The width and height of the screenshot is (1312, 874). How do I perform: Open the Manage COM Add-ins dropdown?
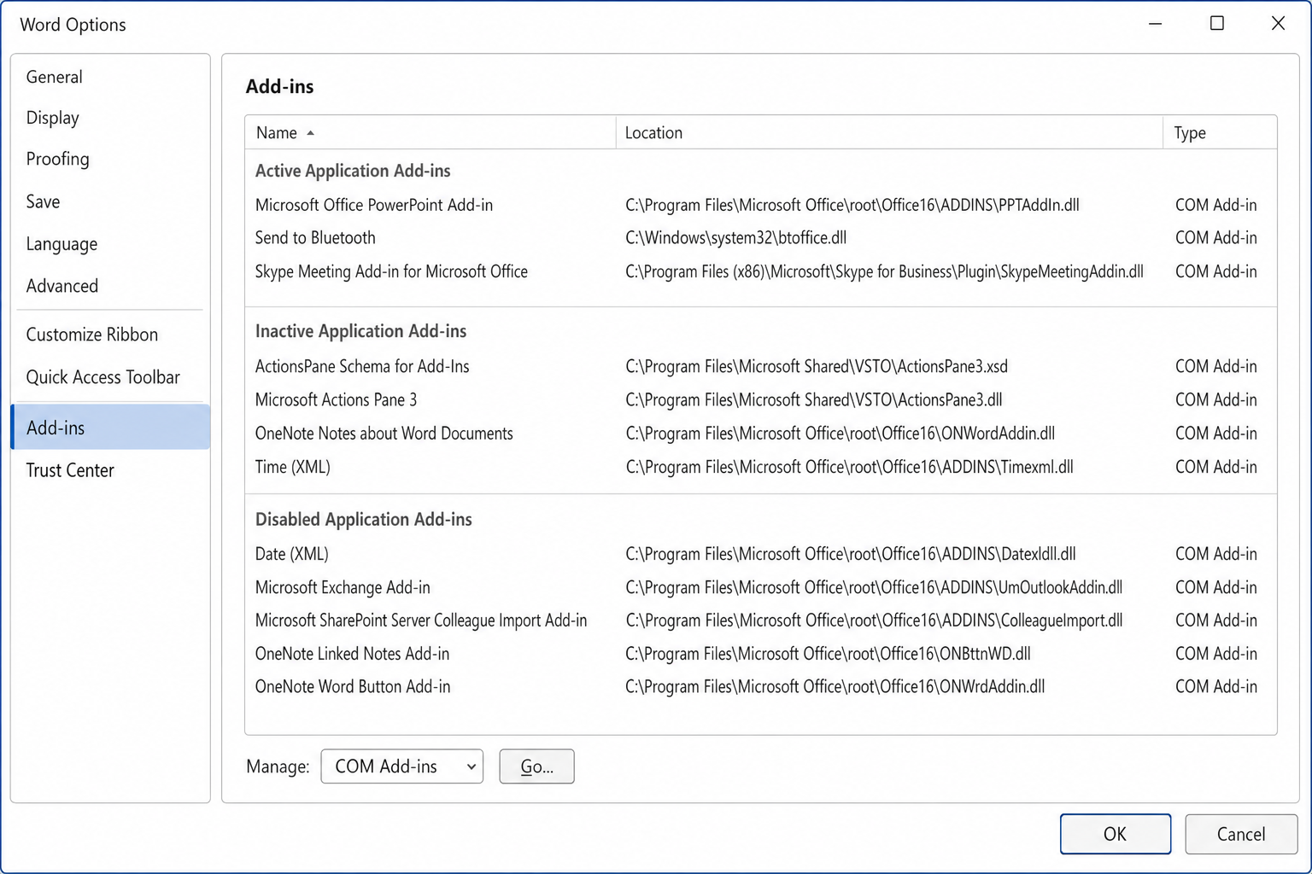click(x=401, y=766)
